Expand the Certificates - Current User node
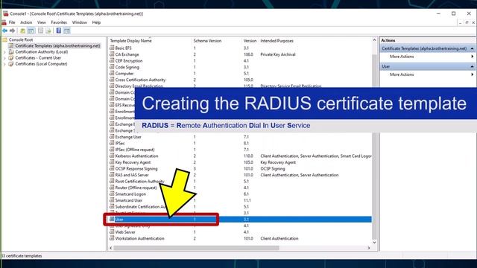477x268 pixels. coord(4,58)
